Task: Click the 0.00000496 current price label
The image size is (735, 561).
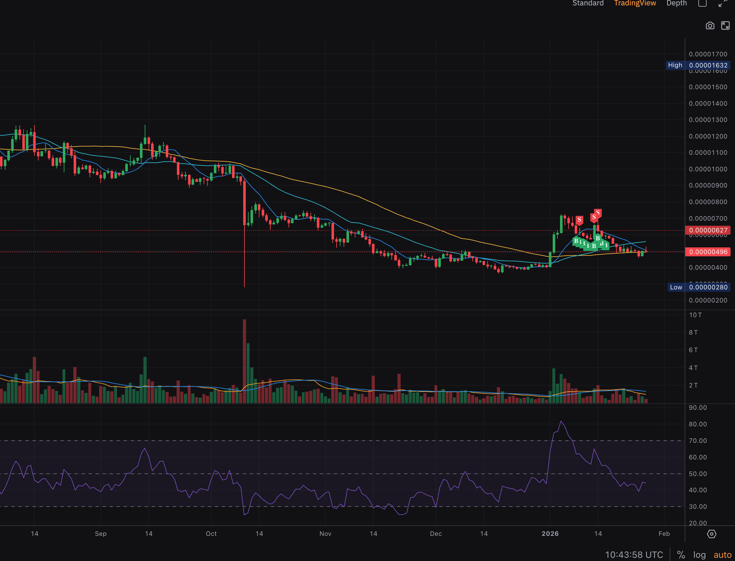Action: [708, 252]
